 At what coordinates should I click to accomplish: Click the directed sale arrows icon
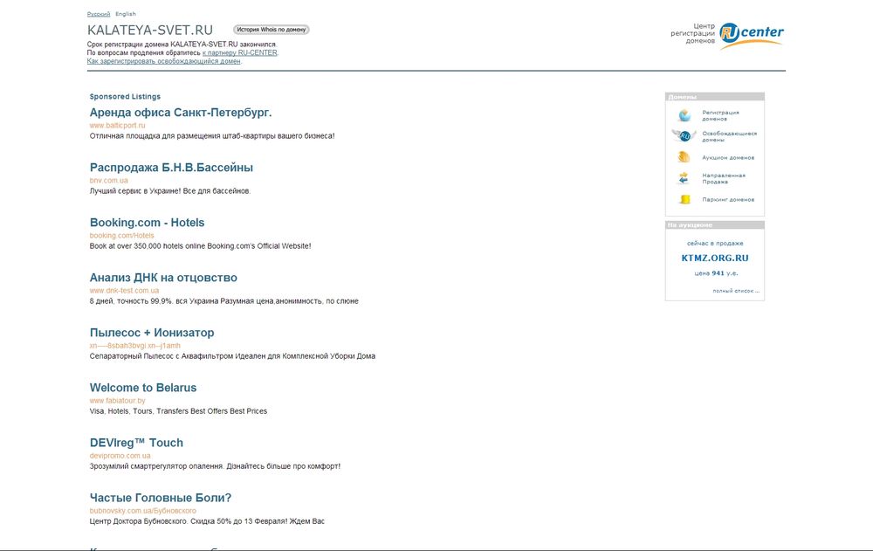coord(684,178)
